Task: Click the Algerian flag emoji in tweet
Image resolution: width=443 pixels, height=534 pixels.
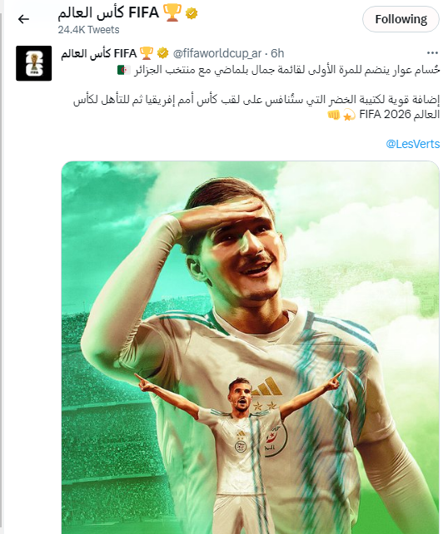Action: pyautogui.click(x=124, y=70)
